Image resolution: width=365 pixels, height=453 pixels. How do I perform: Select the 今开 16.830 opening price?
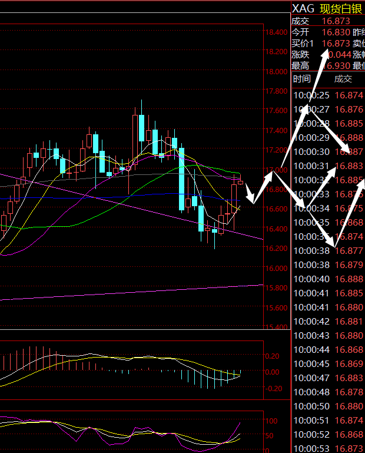336,32
